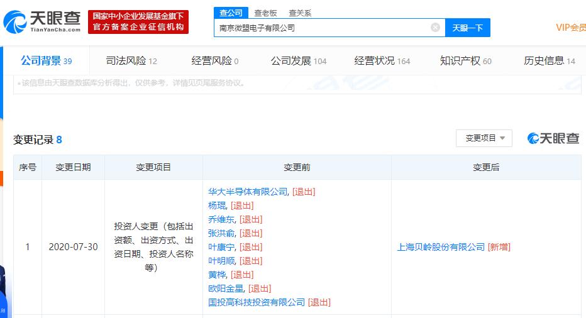Open the 国投高科技投资有限公司 link

click(257, 302)
